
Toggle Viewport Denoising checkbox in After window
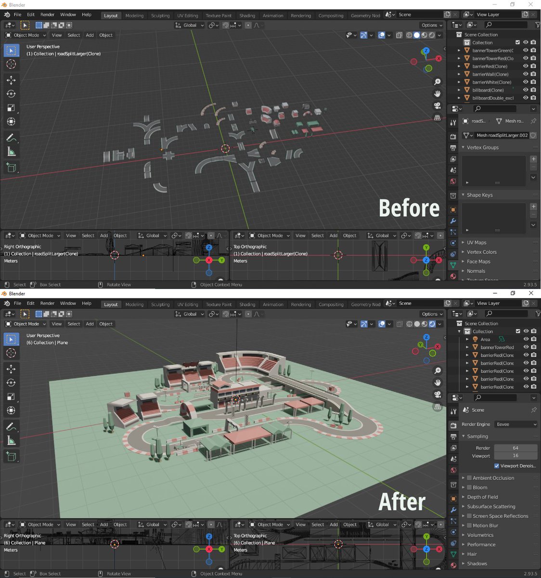coord(497,466)
